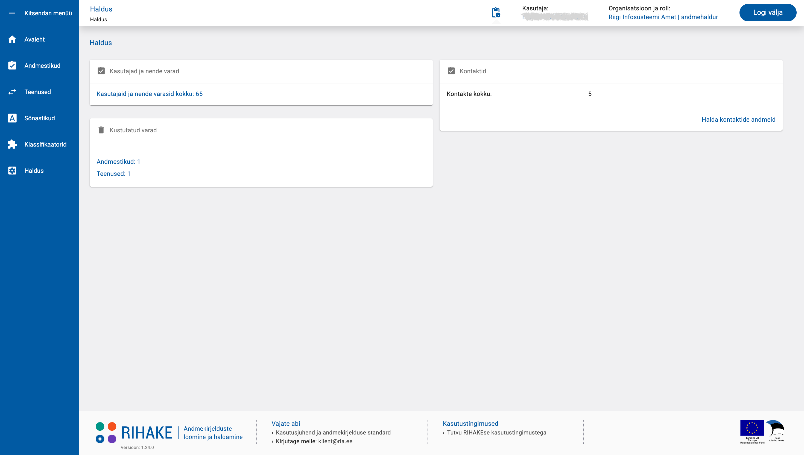Click the clipboard clock icon in header
Image resolution: width=804 pixels, height=455 pixels.
coord(496,13)
